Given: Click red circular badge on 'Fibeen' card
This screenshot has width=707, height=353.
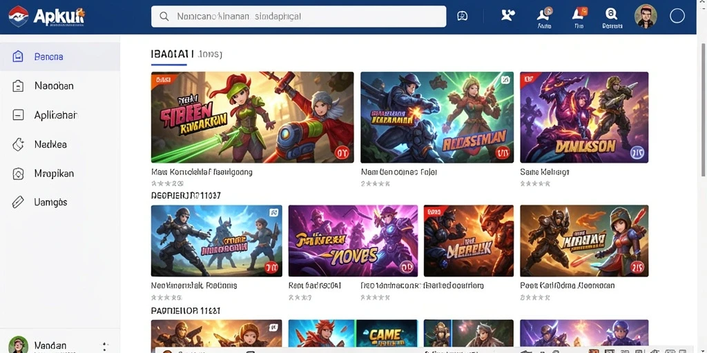Looking at the screenshot, I should (x=342, y=152).
